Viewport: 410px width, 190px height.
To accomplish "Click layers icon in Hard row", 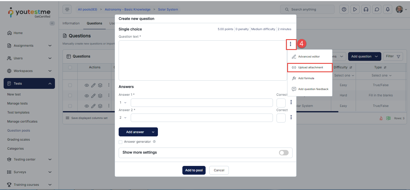I will [100, 96].
